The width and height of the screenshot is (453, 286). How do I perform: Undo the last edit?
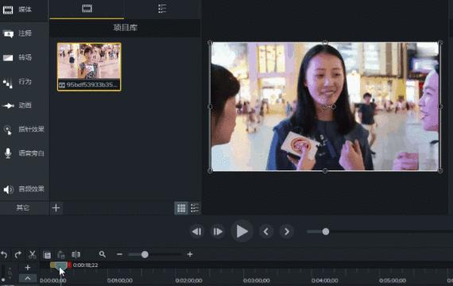tap(4, 254)
